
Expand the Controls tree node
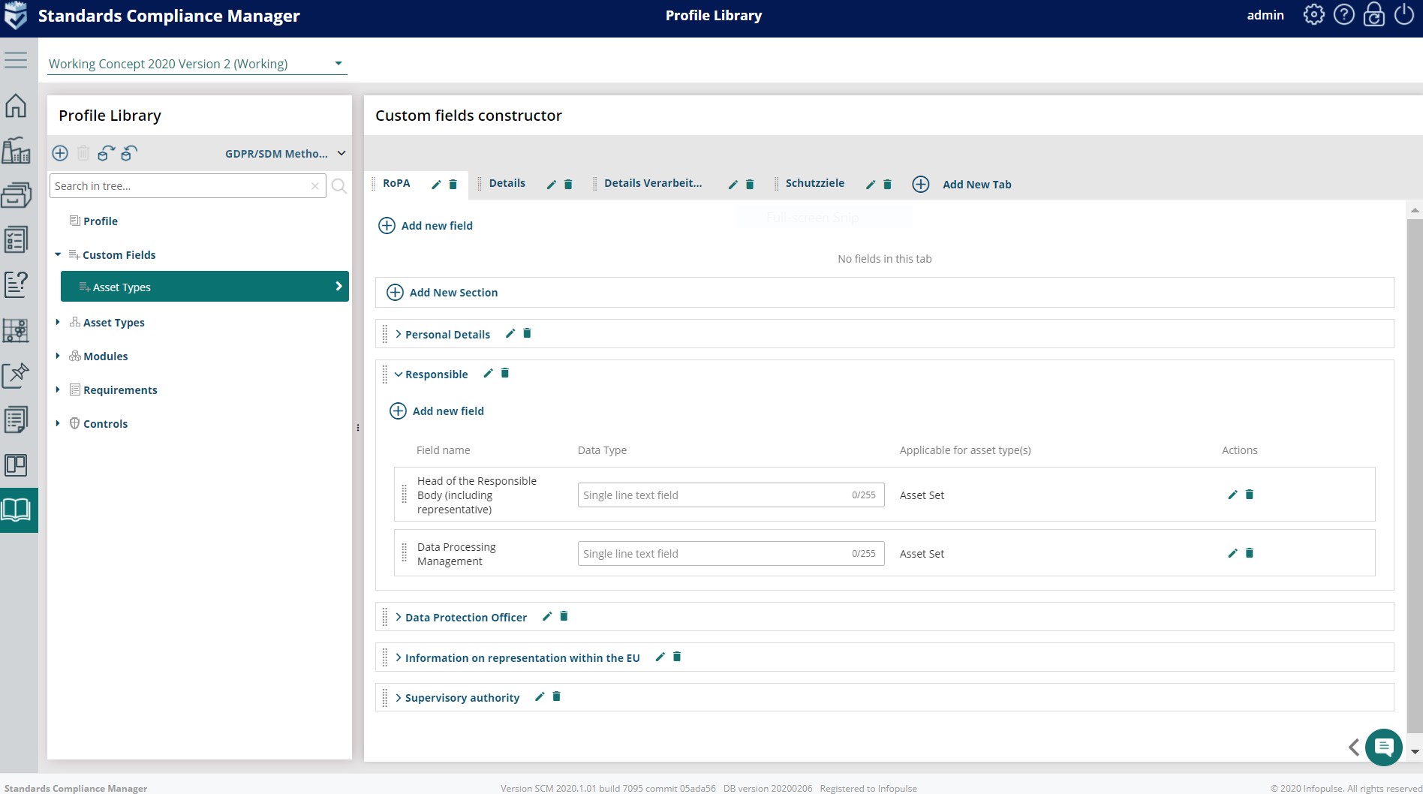58,423
